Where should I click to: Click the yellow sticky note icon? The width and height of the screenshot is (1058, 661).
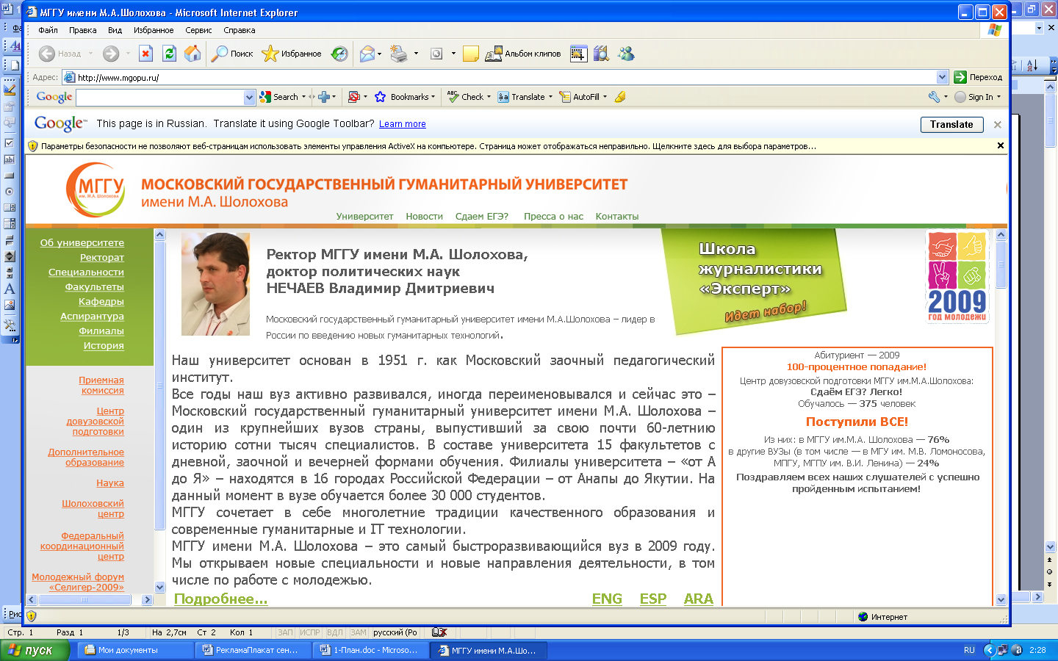click(x=471, y=54)
